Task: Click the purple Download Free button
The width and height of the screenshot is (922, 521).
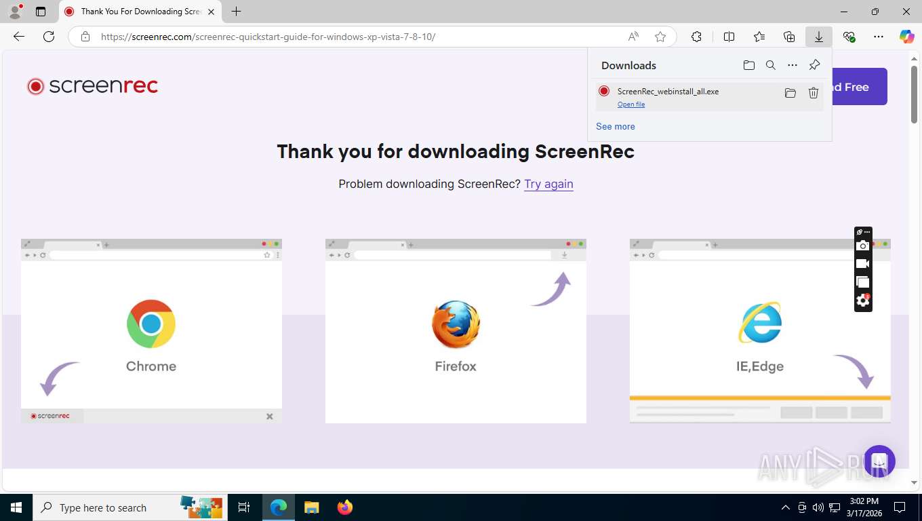Action: (x=860, y=86)
